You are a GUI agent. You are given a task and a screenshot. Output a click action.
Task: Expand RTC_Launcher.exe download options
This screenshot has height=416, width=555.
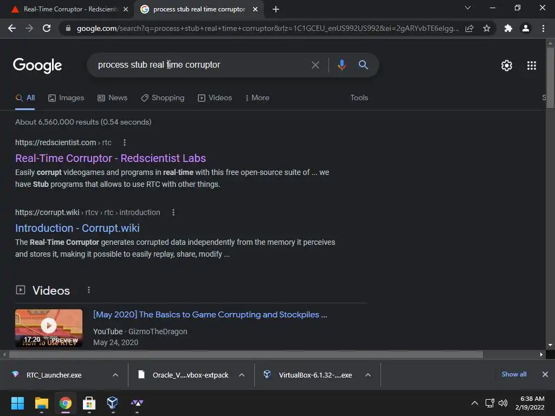coord(115,375)
